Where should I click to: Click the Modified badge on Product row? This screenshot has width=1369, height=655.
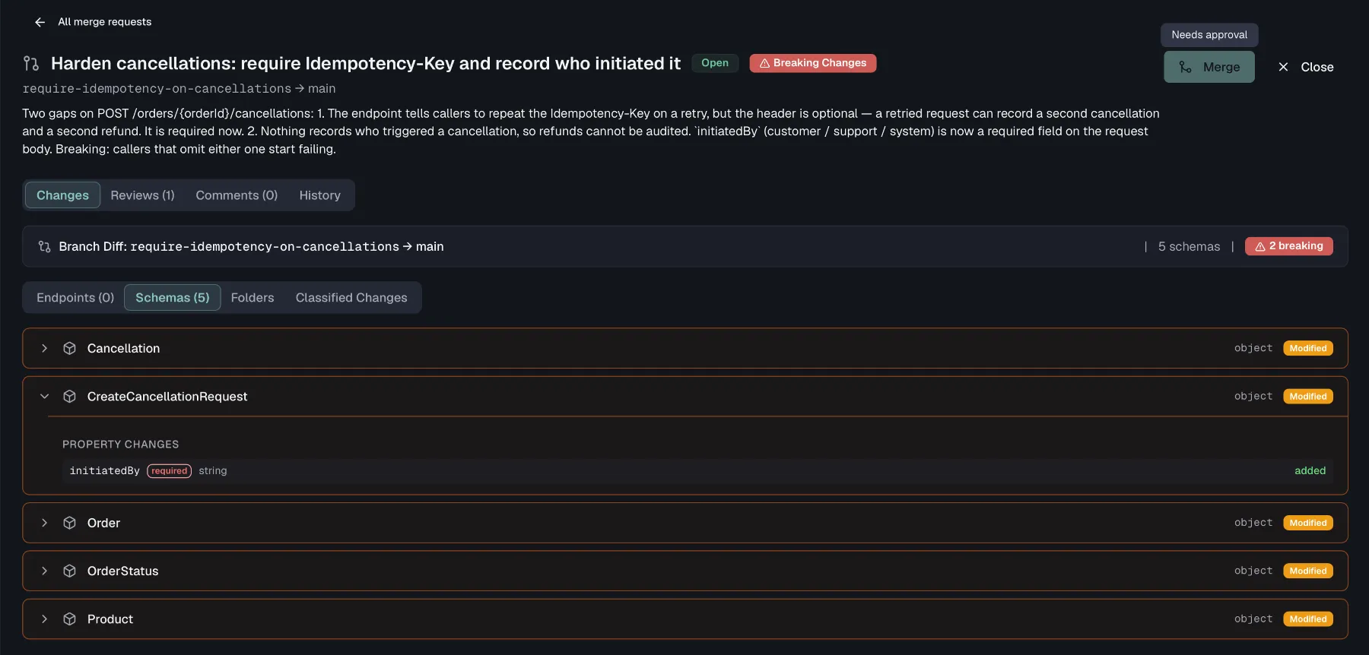coord(1307,619)
